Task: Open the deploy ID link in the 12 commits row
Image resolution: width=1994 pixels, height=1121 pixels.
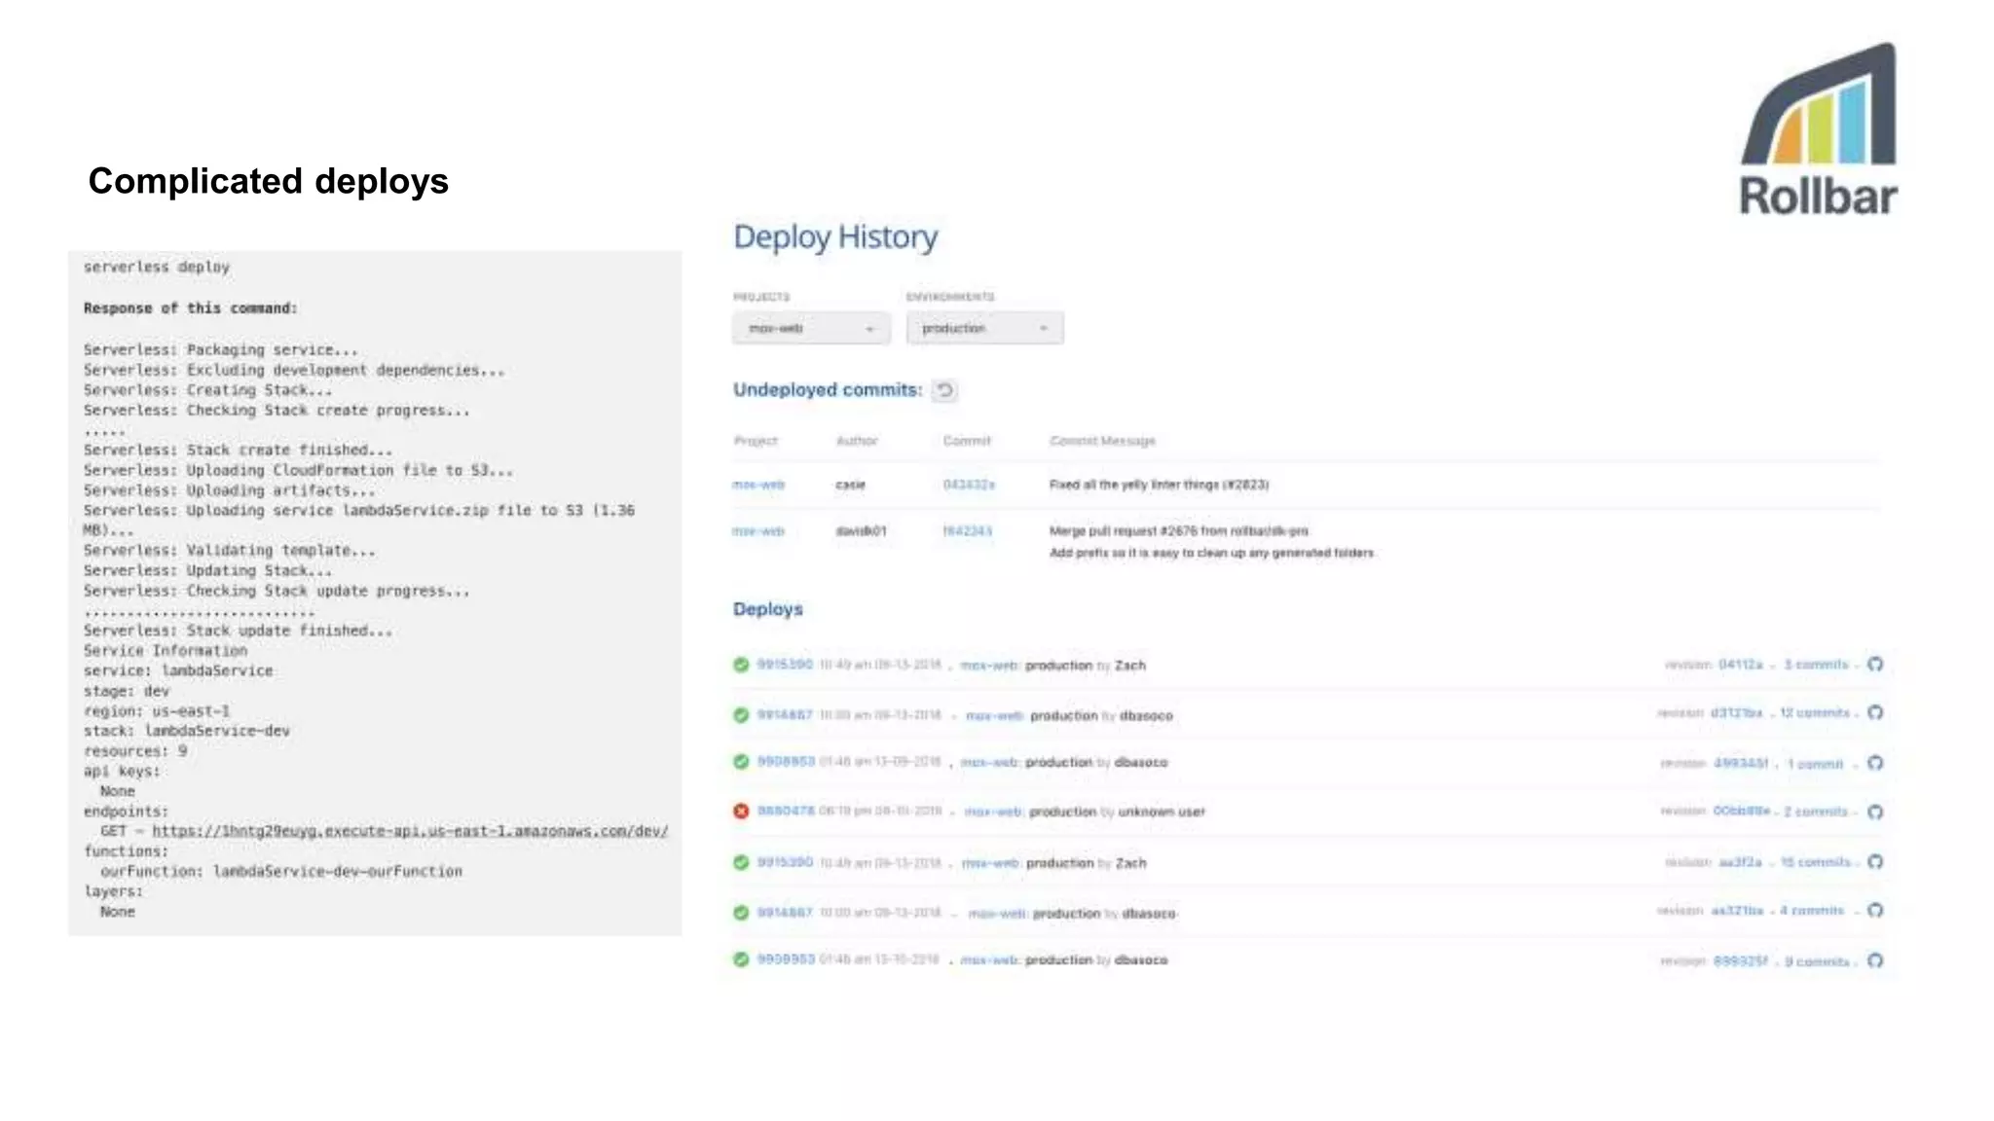Action: [x=785, y=715]
